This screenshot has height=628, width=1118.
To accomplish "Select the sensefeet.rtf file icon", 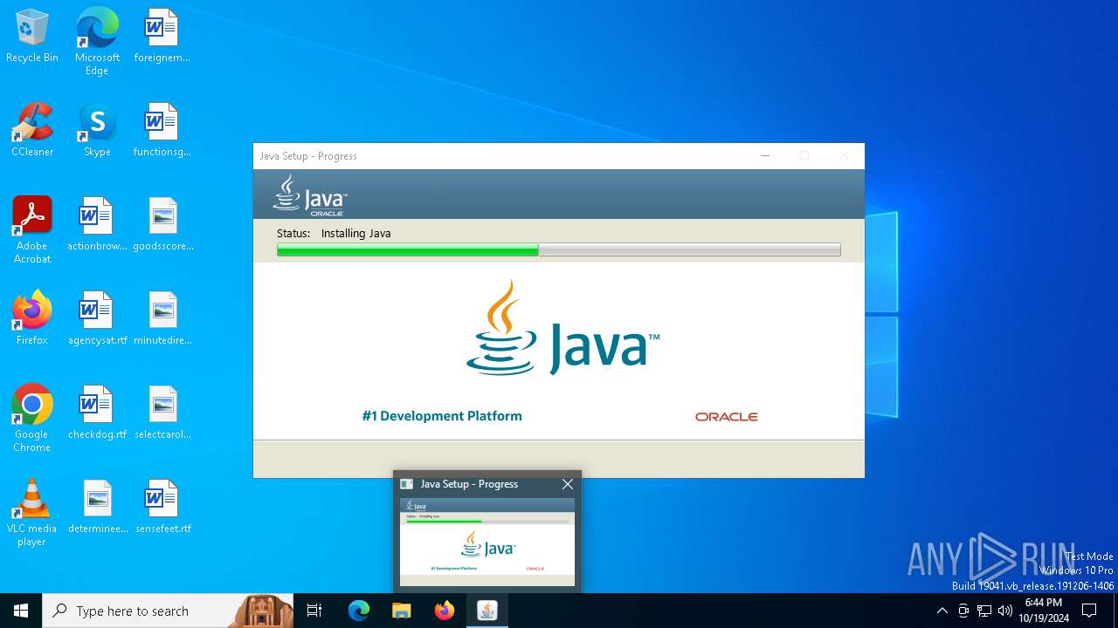I will 162,508.
